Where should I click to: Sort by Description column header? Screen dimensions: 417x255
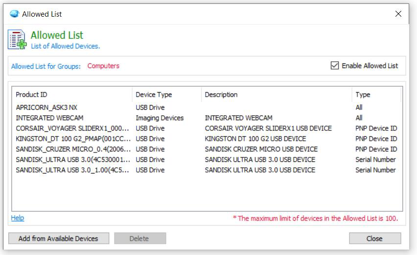(277, 95)
